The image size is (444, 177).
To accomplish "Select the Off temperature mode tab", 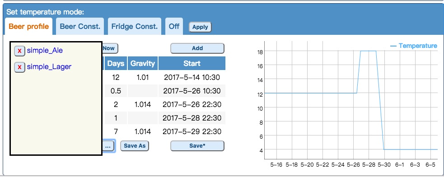I will tap(174, 27).
